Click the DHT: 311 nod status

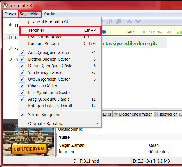86,161
